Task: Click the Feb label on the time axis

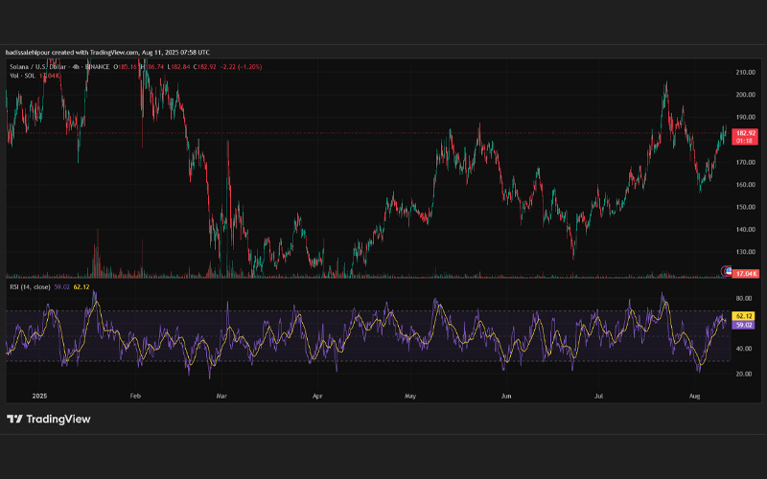Action: (135, 396)
